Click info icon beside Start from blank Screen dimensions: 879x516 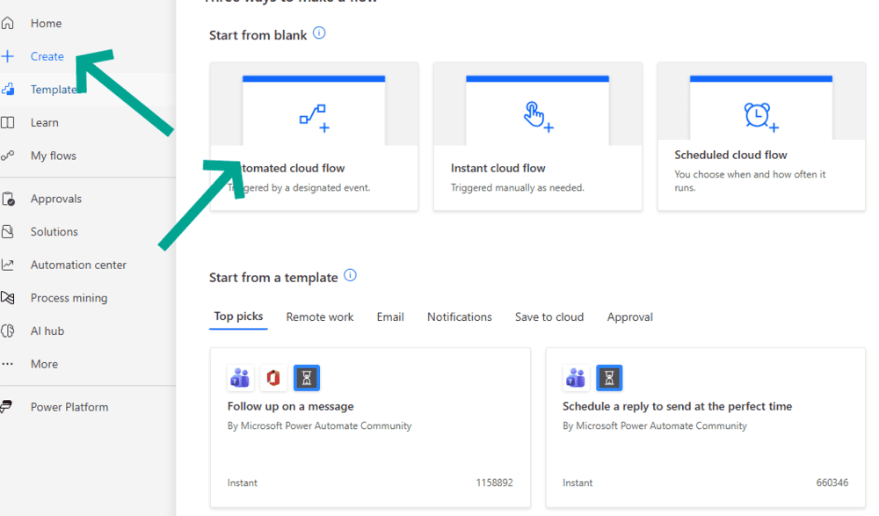coord(319,33)
